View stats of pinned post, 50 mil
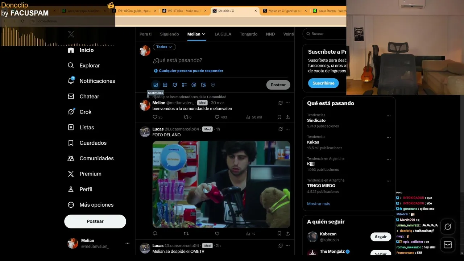The height and width of the screenshot is (261, 464). point(254,117)
